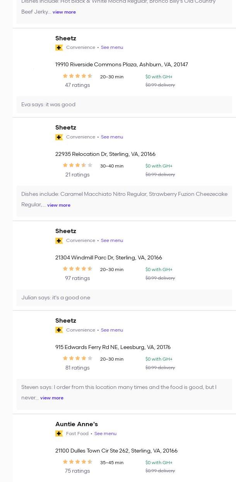Click GH+ badge for Sheetz Windmill Parc Dr
Image resolution: width=236 pixels, height=482 pixels.
pyautogui.click(x=59, y=241)
